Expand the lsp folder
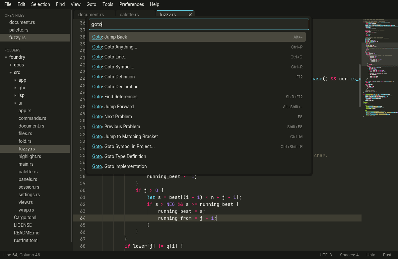The height and width of the screenshot is (259, 398). click(15, 95)
